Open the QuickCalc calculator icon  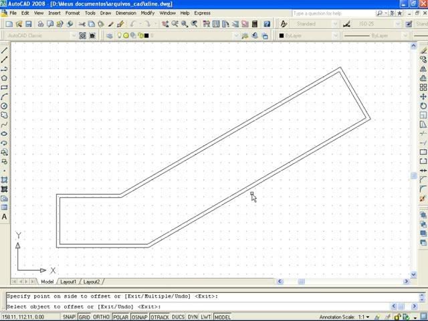[254, 24]
